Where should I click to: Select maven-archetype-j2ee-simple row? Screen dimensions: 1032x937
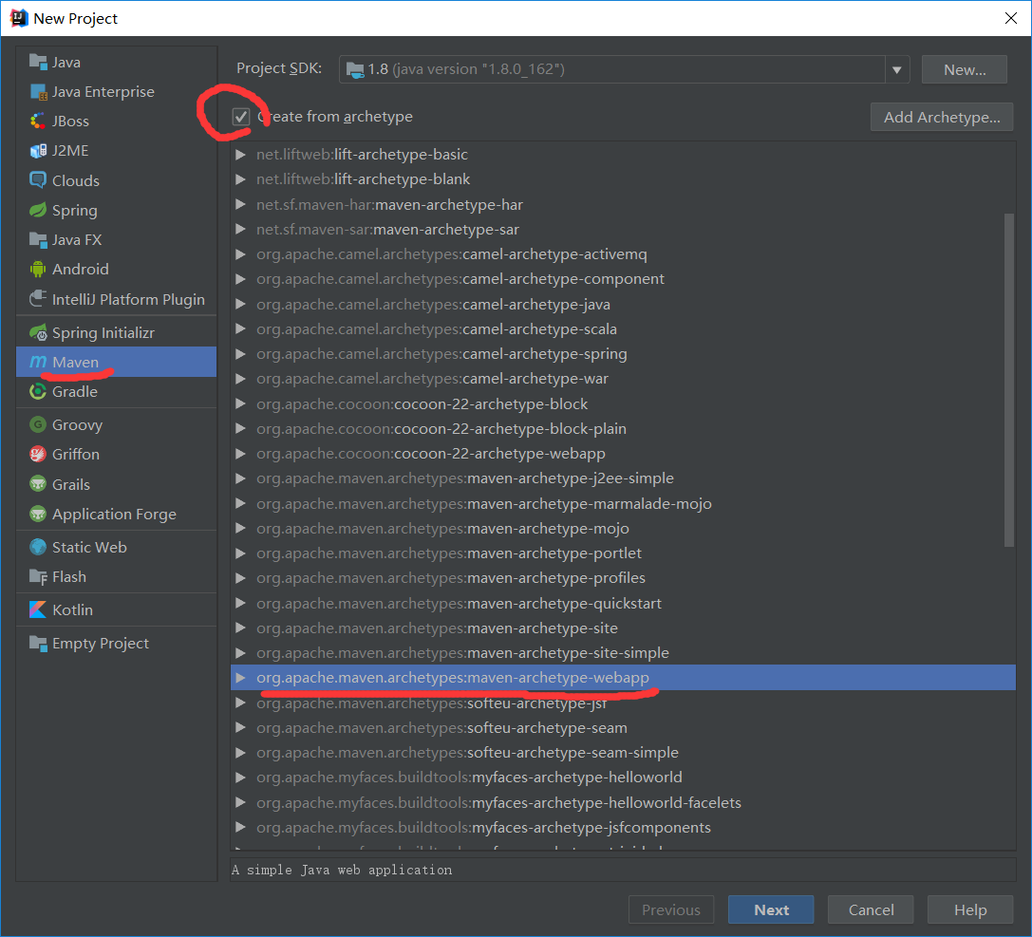[623, 478]
